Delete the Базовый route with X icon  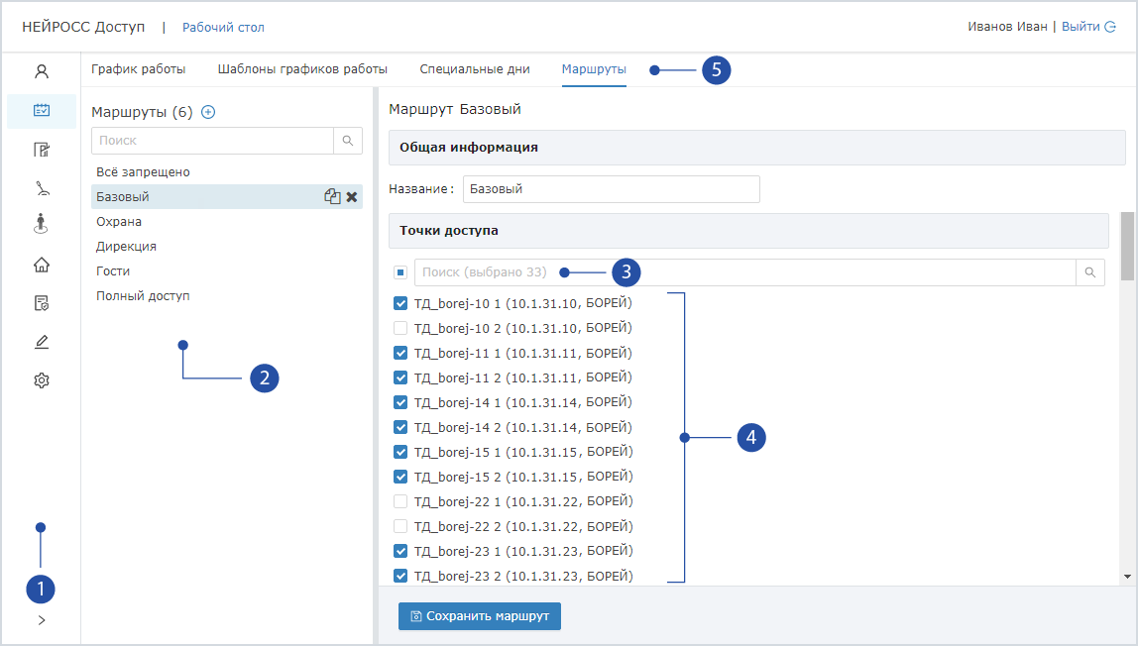[x=351, y=197]
